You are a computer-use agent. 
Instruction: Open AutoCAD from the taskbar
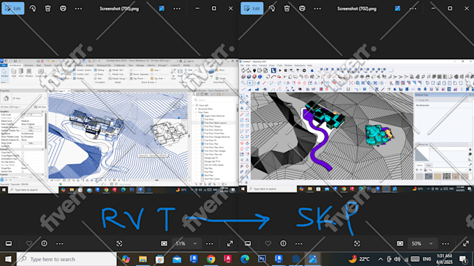[x=228, y=259]
